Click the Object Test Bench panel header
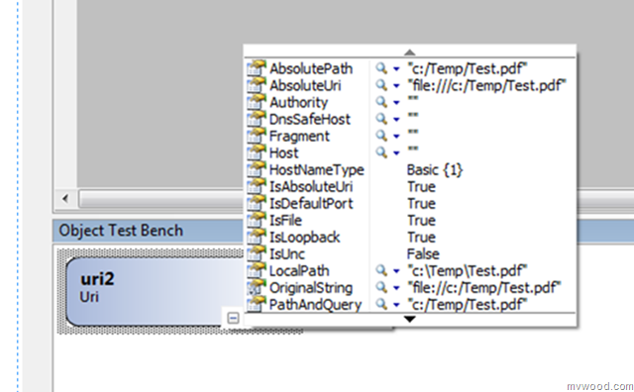Viewport: 634px width, 392px height. coord(148,231)
